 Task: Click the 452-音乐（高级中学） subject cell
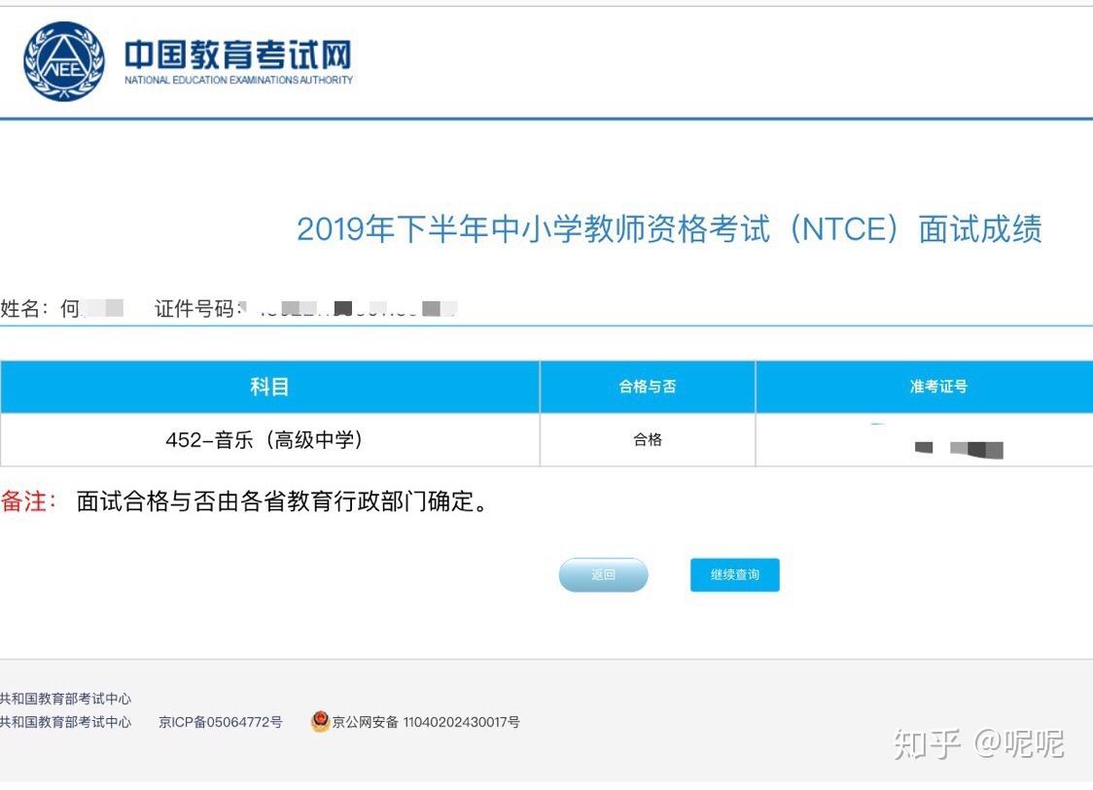269,439
